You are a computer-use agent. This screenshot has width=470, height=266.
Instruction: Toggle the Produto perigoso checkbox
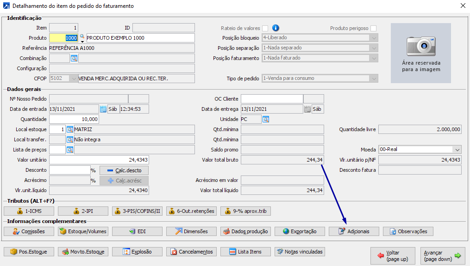click(x=373, y=28)
